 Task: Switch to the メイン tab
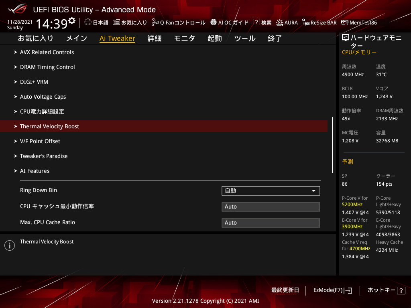pyautogui.click(x=77, y=38)
